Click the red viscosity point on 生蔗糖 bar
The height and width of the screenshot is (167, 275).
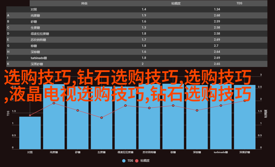click(102, 118)
